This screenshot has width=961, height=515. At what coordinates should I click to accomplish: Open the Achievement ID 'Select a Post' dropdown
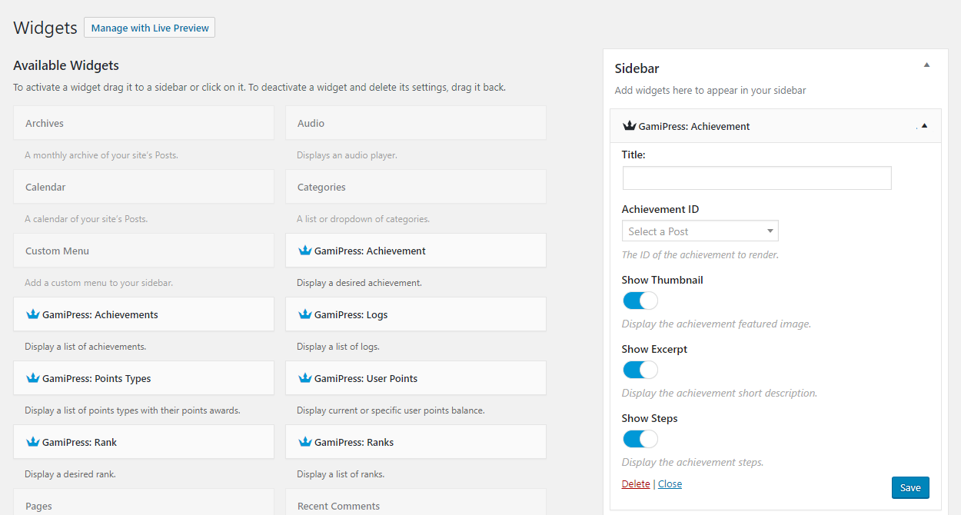(700, 231)
